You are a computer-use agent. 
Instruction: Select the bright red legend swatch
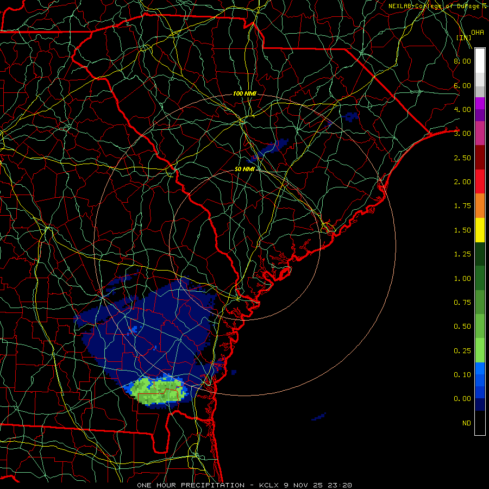[x=480, y=181]
